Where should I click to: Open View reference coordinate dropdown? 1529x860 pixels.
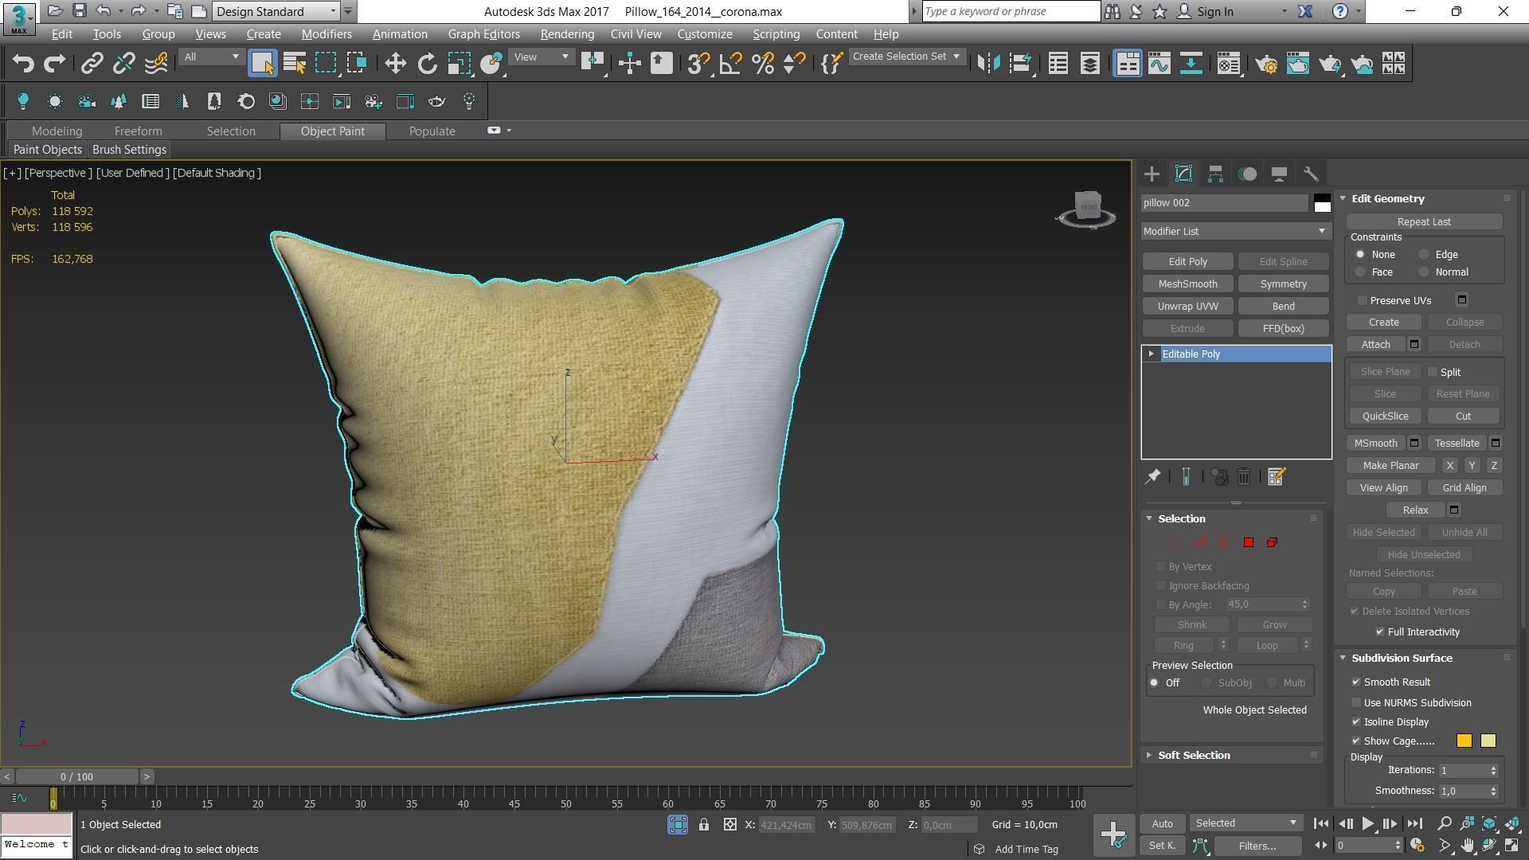pyautogui.click(x=541, y=57)
